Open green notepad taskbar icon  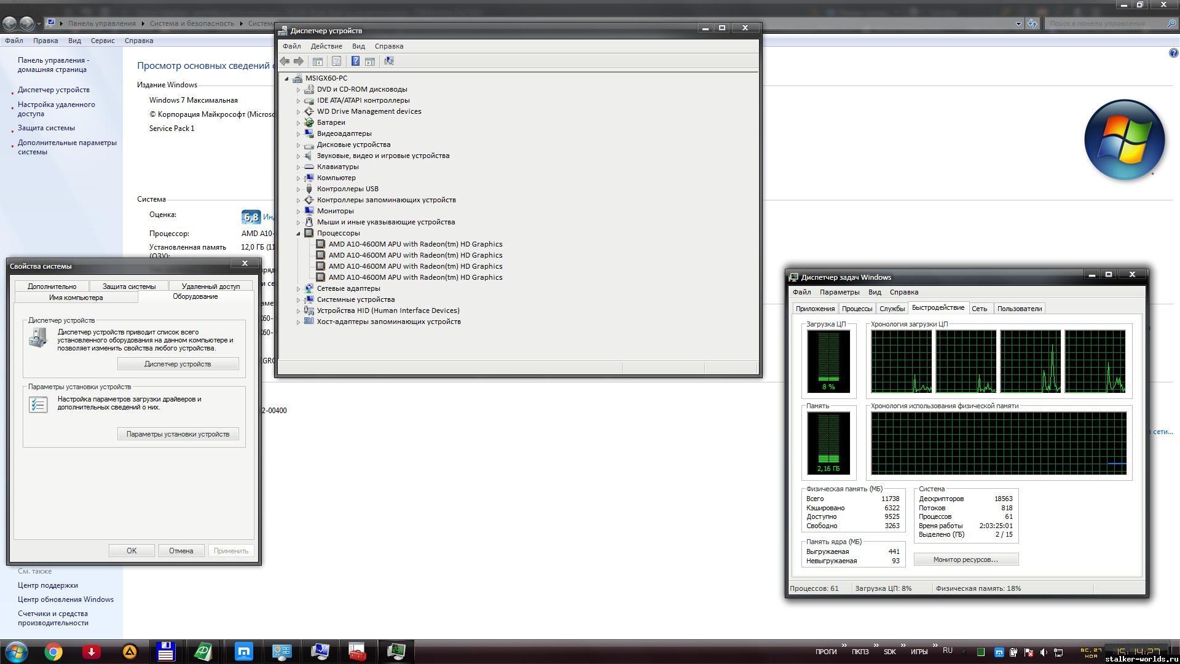pyautogui.click(x=203, y=652)
